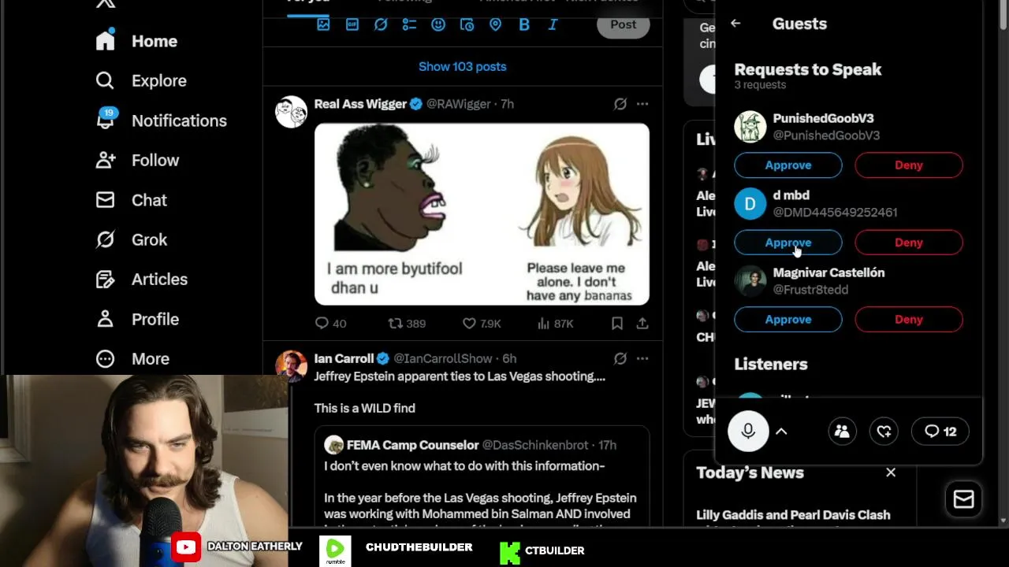
Task: Approve PunishedGoobV3 request to speak
Action: (788, 165)
